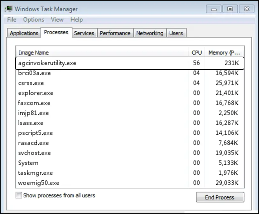This screenshot has height=214, width=259.
Task: Open the Options menu
Action: [x=33, y=20]
